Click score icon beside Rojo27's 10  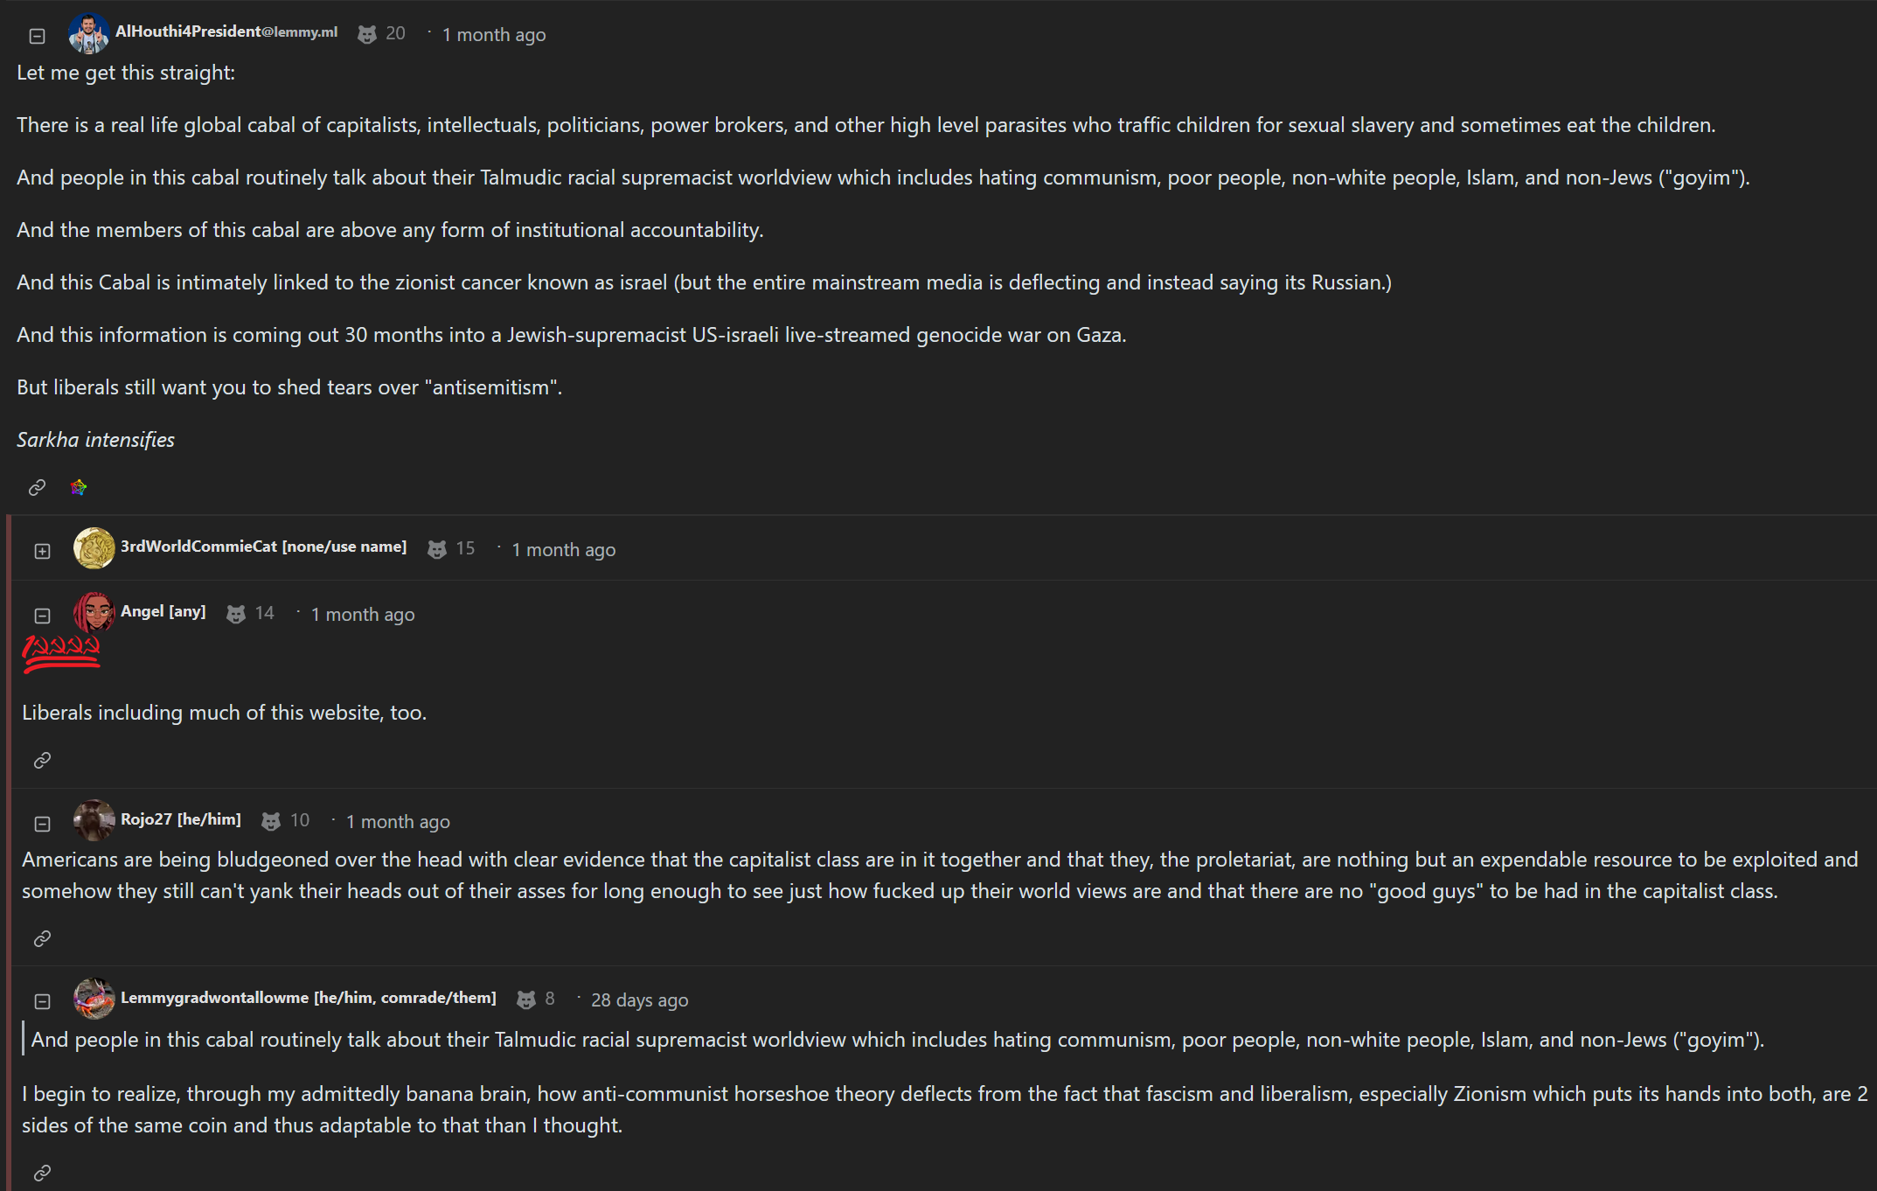[x=271, y=821]
